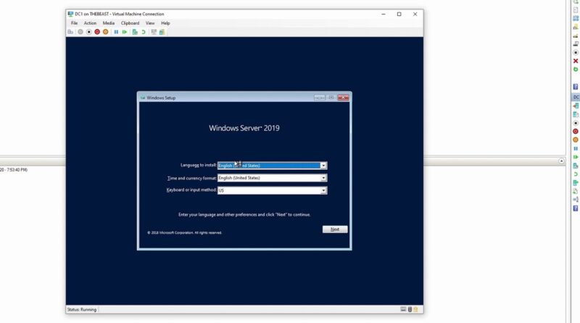This screenshot has width=580, height=323.
Task: Click the "Language to install:" label
Action: pyautogui.click(x=198, y=165)
